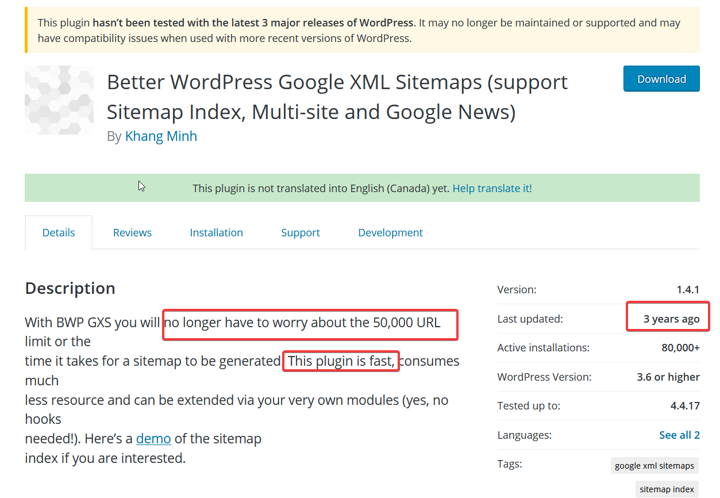Click the 'This plugin is fast,' description text
Viewport: 720px width, 498px height.
click(341, 361)
